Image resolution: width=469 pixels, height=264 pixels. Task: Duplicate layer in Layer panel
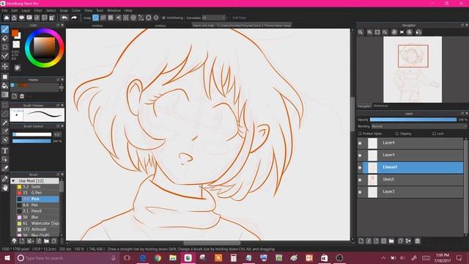click(401, 241)
